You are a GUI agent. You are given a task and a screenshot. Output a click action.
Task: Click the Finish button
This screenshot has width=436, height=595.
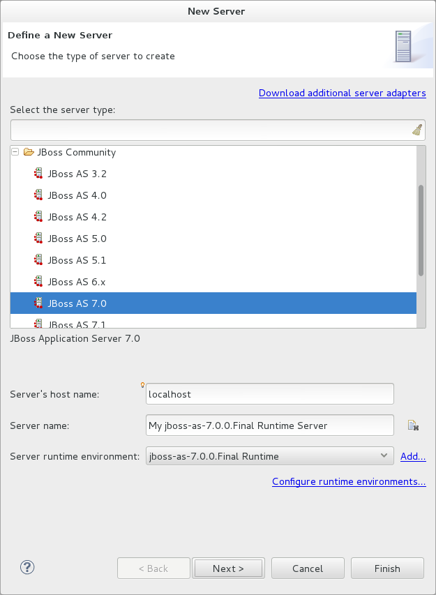click(387, 567)
